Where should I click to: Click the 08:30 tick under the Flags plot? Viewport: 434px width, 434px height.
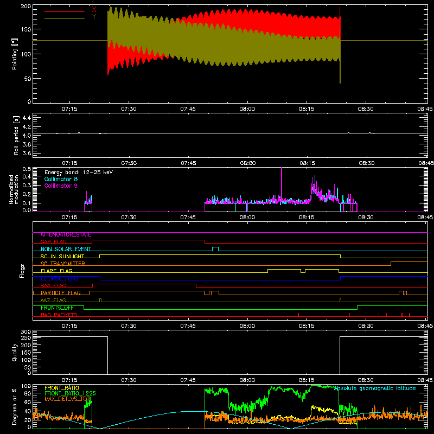(x=366, y=326)
